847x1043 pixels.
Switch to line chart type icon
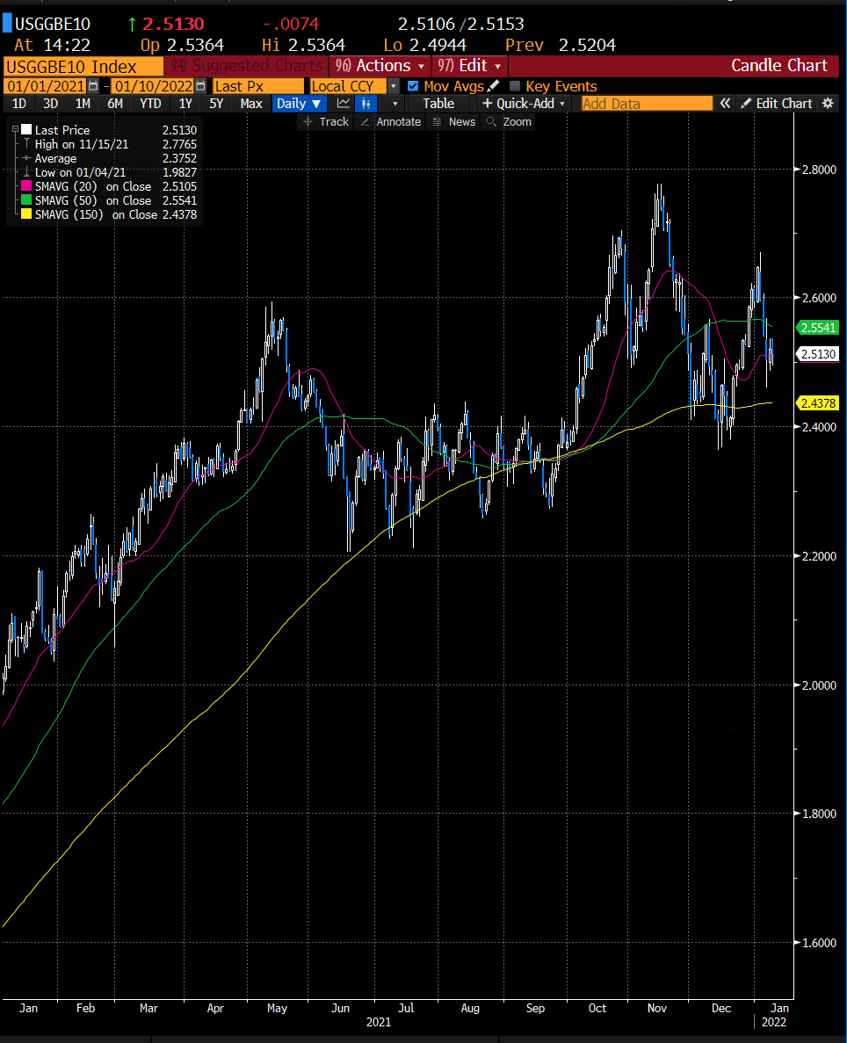click(344, 104)
